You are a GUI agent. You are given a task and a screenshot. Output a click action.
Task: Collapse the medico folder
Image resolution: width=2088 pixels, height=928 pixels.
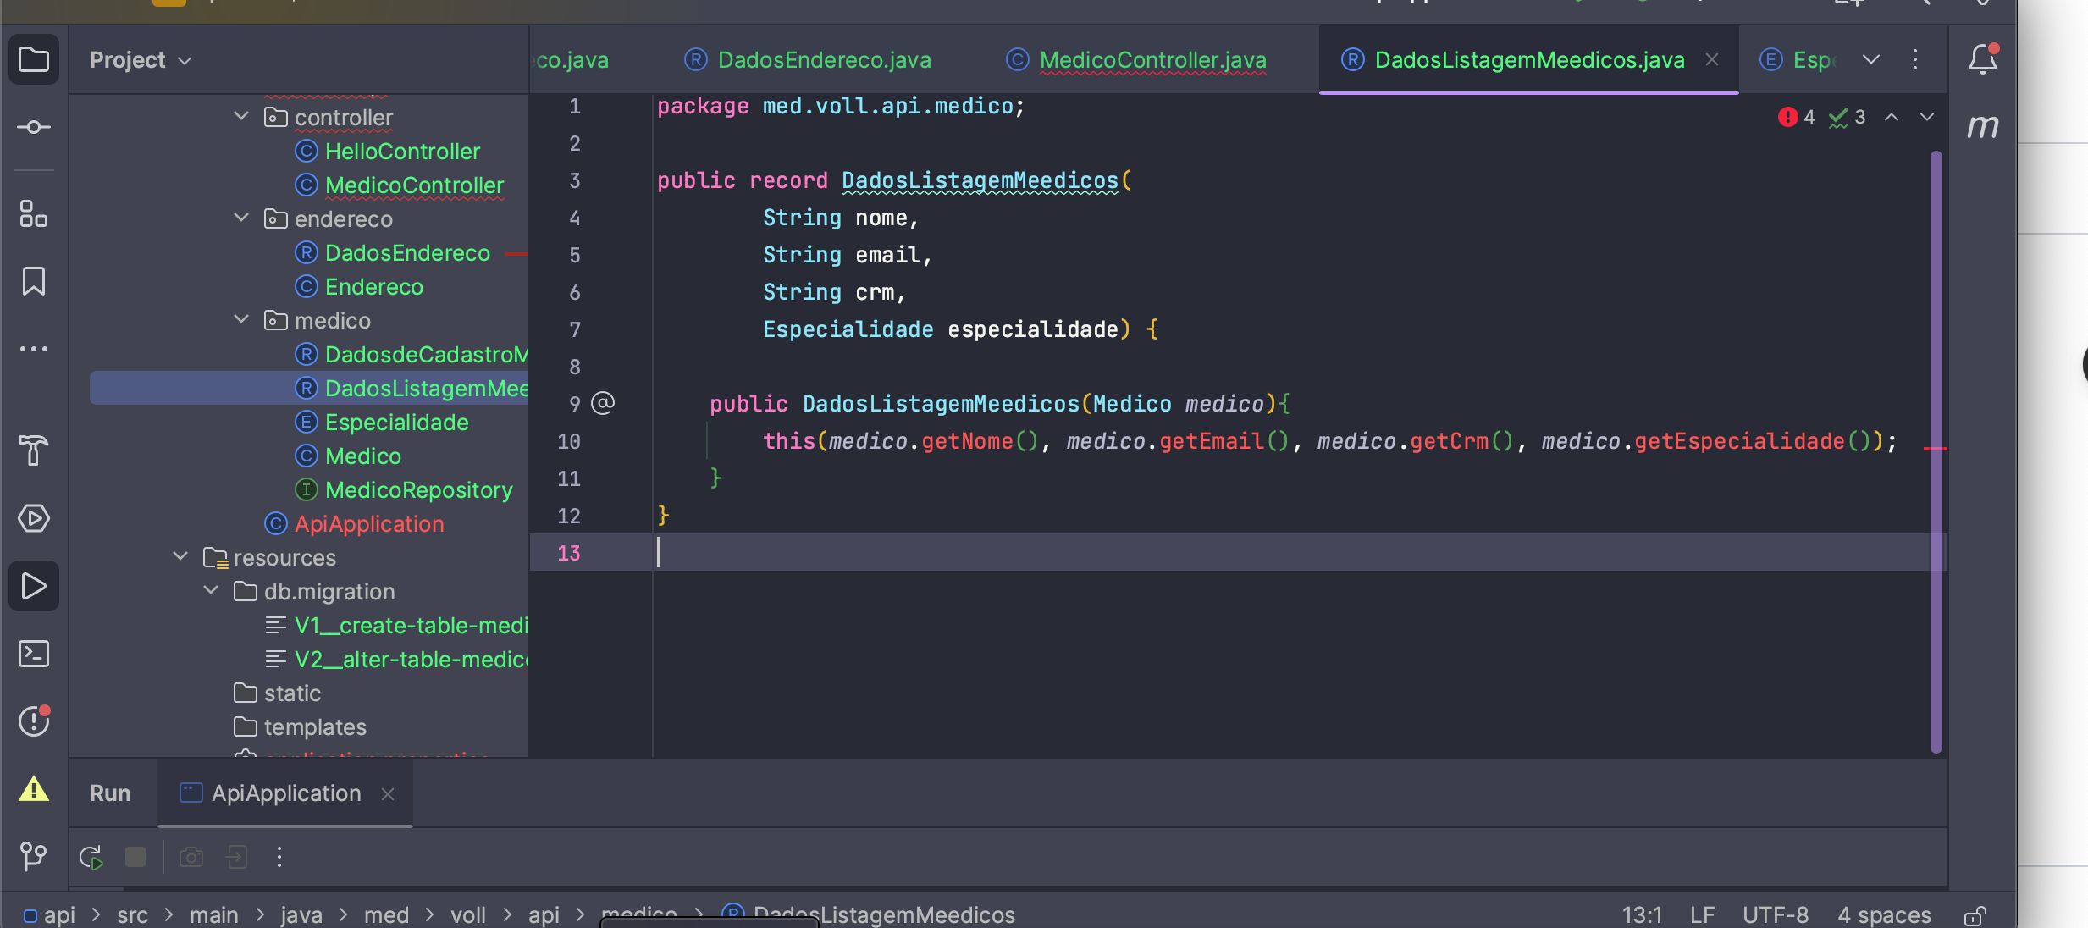pos(241,319)
